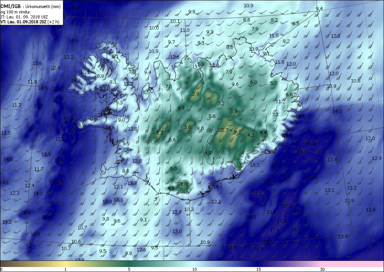This screenshot has height=272, width=384.
Task: Select the map value "14.3"
Action: [x=76, y=80]
